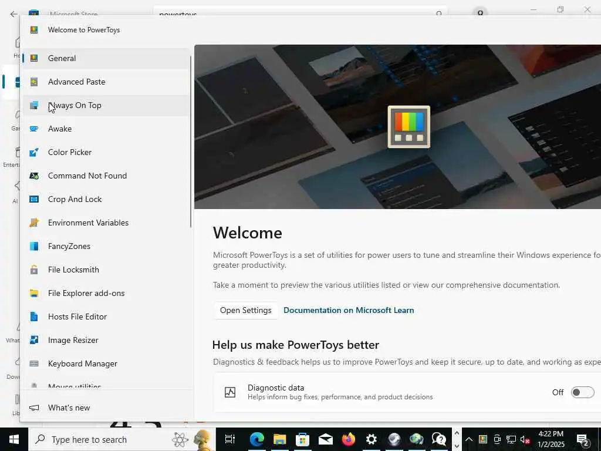The image size is (601, 451).
Task: Click the File Explorer add-ons icon
Action: pos(34,293)
